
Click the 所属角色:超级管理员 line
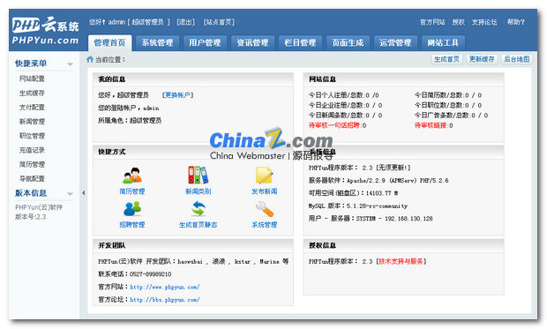[130, 121]
